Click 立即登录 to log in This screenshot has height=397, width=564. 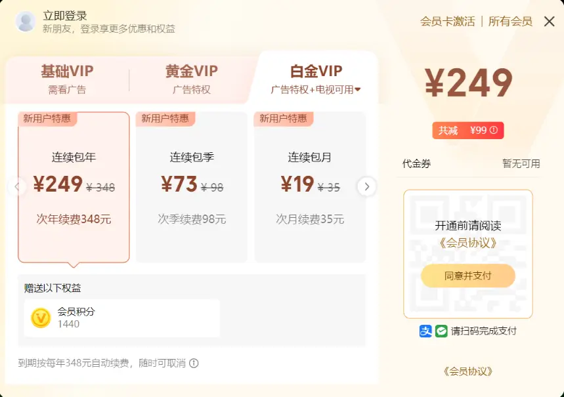(65, 16)
